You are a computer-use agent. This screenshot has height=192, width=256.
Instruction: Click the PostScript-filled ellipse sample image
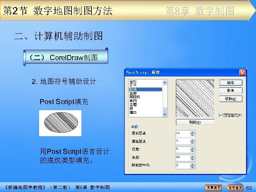(60, 123)
